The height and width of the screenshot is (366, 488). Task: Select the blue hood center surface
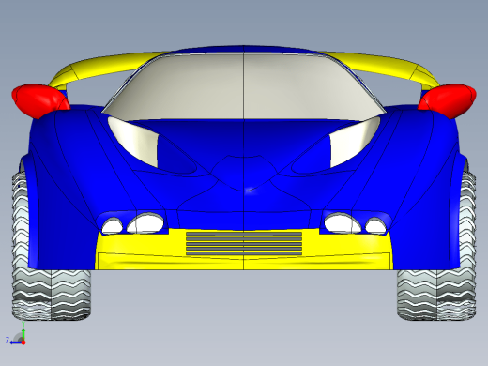(x=244, y=141)
